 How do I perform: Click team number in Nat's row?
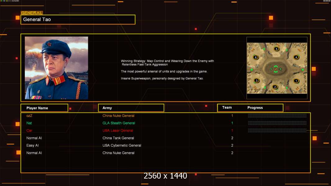pyautogui.click(x=232, y=123)
